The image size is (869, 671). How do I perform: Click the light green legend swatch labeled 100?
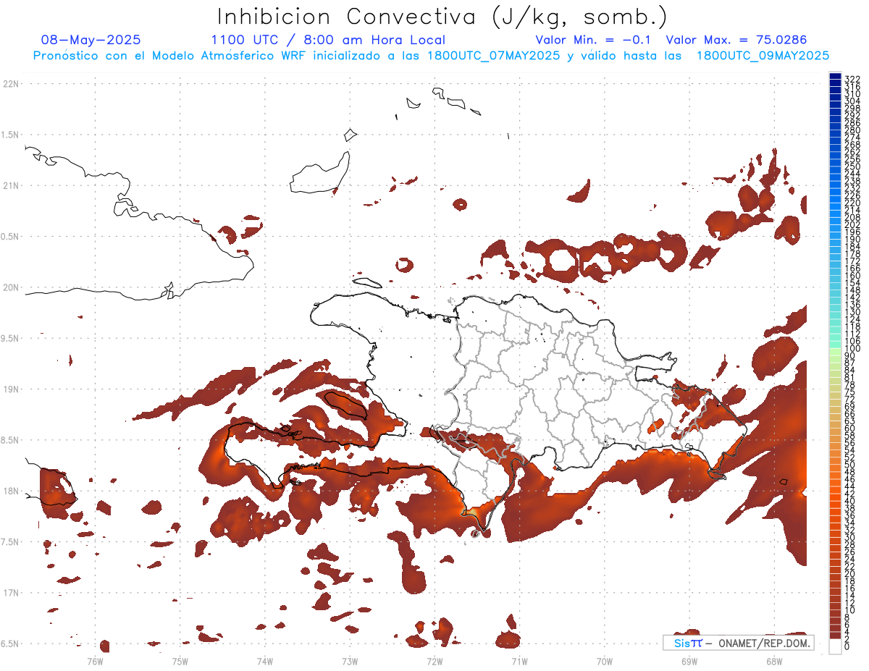tap(835, 351)
